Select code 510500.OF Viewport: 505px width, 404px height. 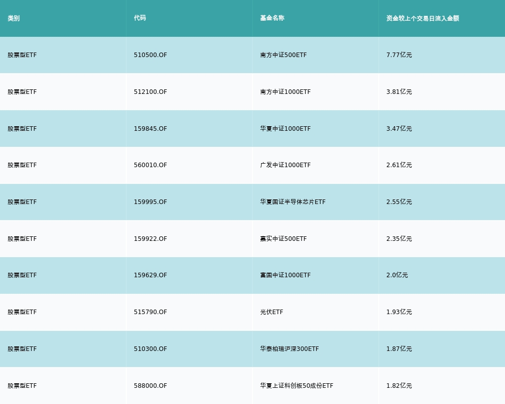click(x=150, y=55)
